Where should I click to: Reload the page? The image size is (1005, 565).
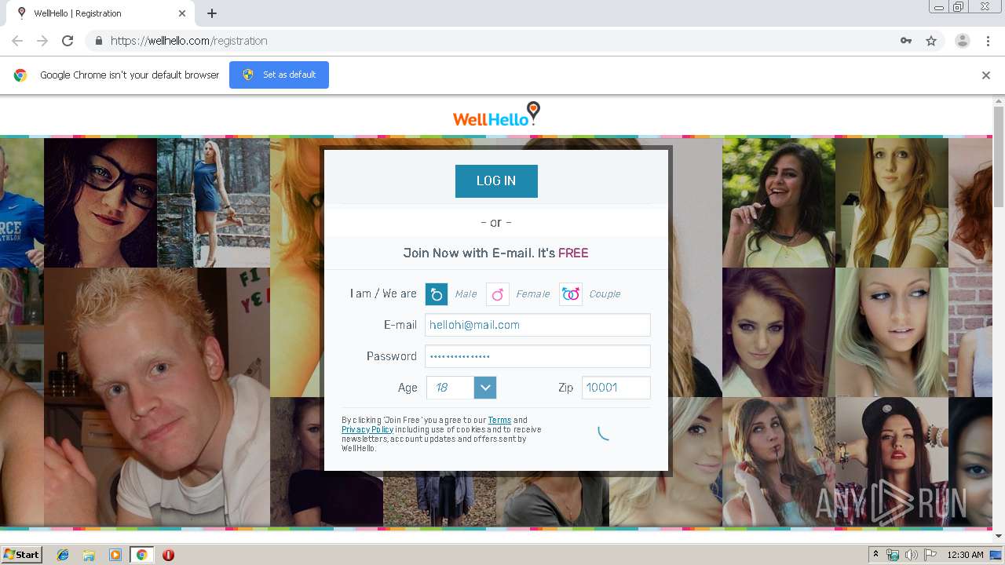click(x=68, y=41)
